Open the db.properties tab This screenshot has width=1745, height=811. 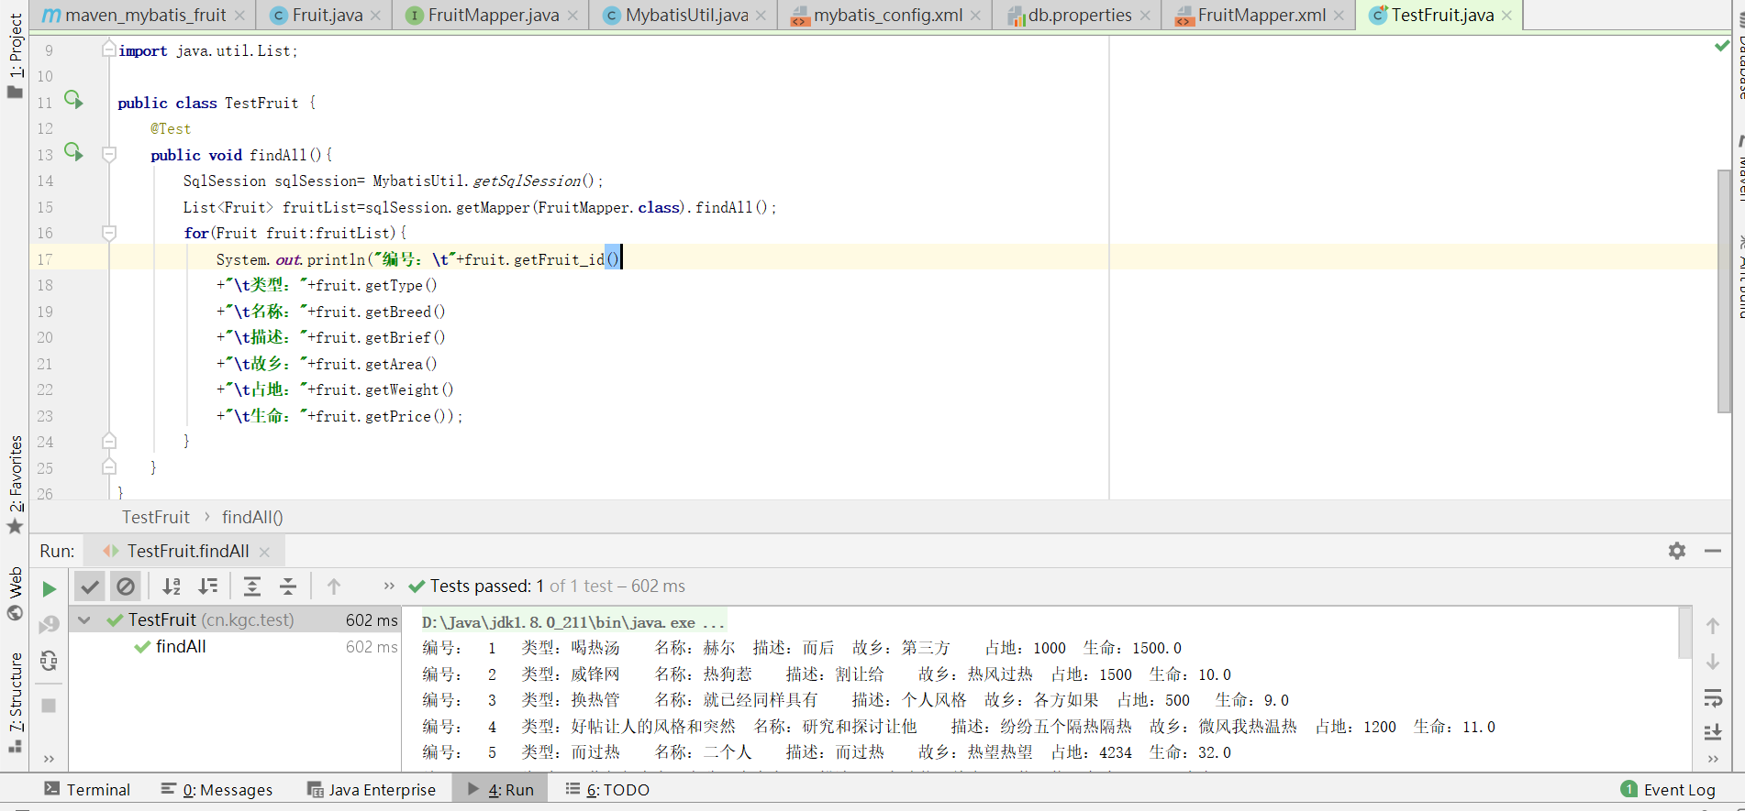tap(1079, 16)
